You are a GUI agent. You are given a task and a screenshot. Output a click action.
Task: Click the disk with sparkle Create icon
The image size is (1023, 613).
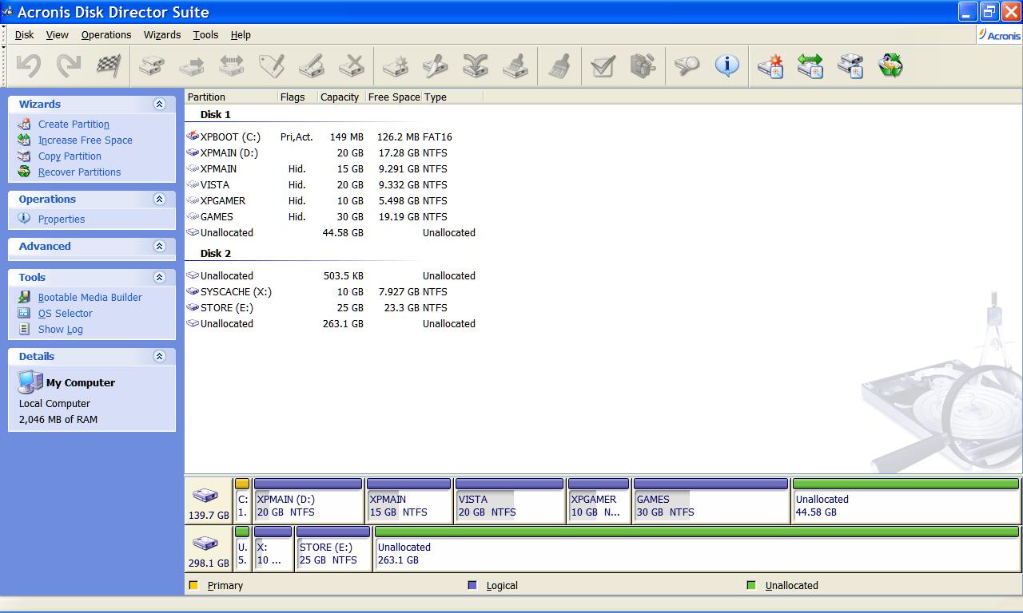(x=395, y=65)
